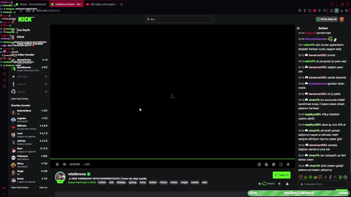Follow the channel with Takip Et

point(282,175)
